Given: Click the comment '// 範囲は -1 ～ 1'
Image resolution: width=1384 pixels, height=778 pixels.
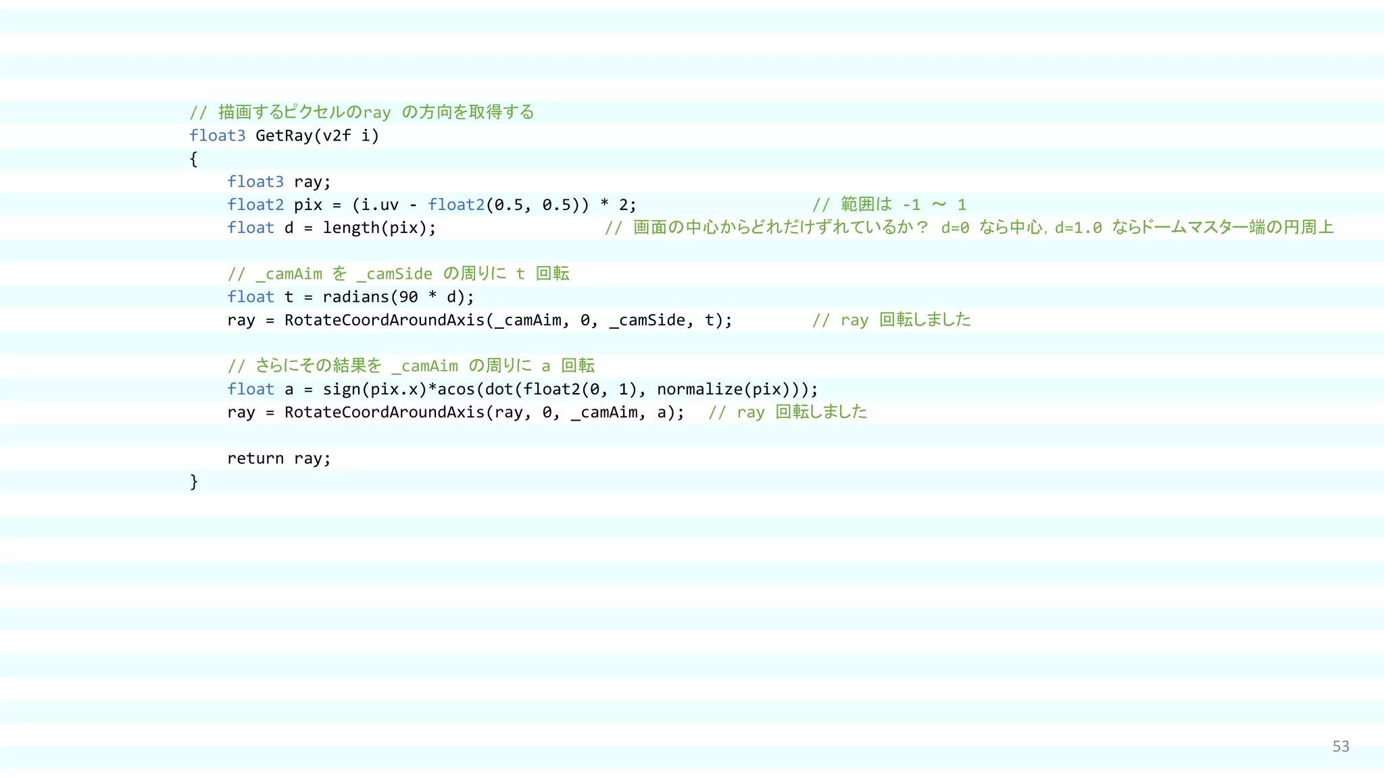Looking at the screenshot, I should point(889,205).
